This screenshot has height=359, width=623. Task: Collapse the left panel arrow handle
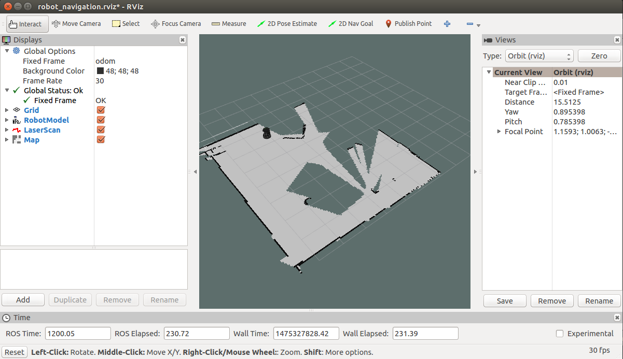[195, 172]
